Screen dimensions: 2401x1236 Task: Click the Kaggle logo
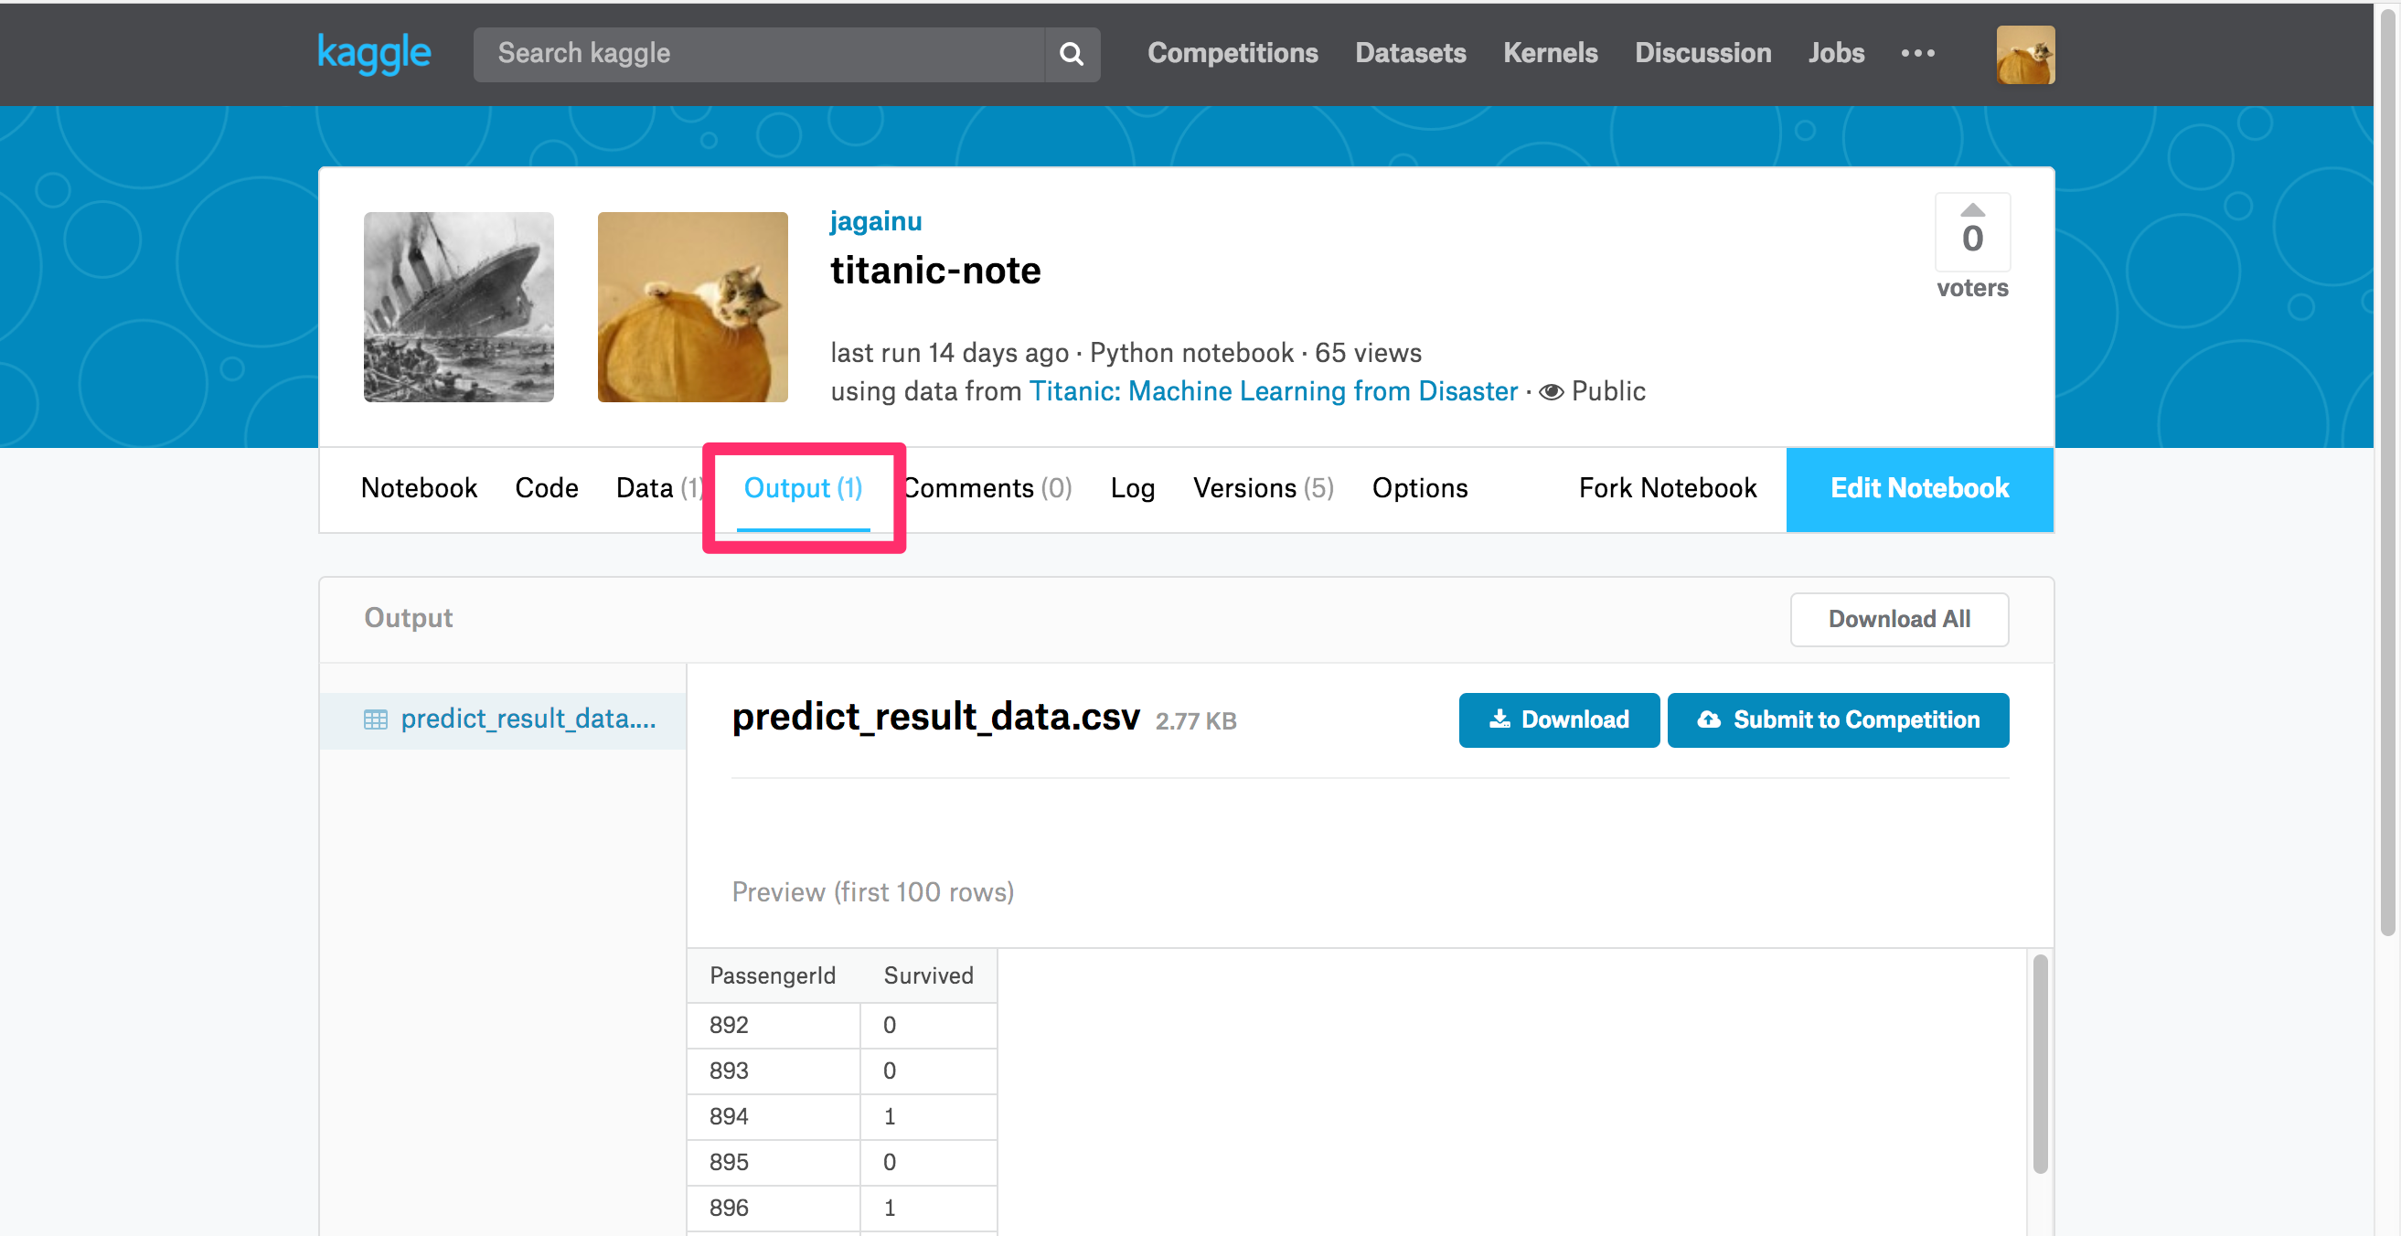[x=374, y=53]
